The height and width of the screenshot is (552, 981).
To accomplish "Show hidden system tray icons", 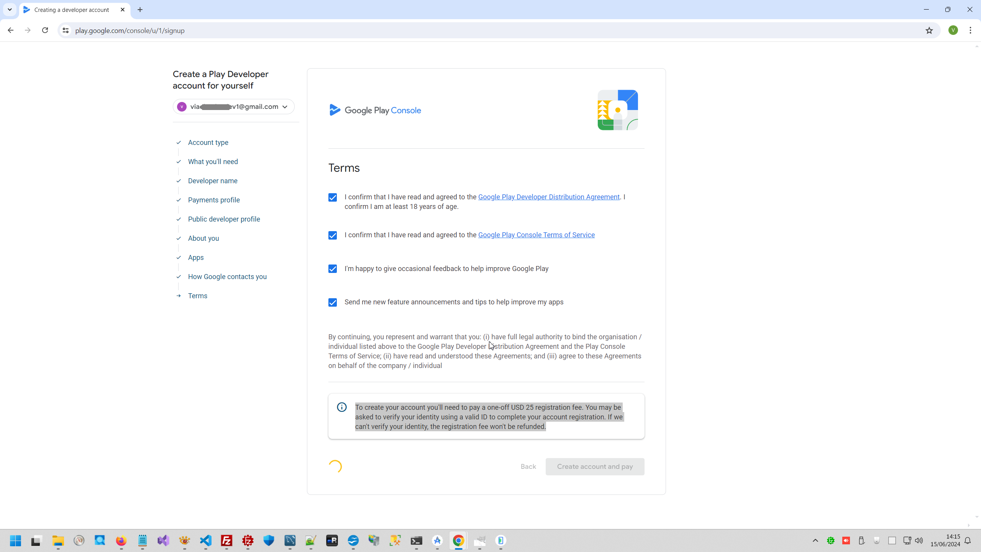I will [x=815, y=540].
